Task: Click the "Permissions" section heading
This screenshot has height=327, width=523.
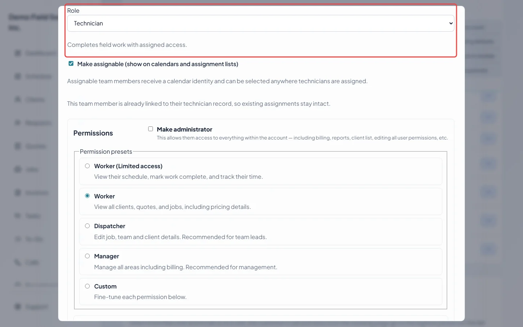Action: pos(93,133)
